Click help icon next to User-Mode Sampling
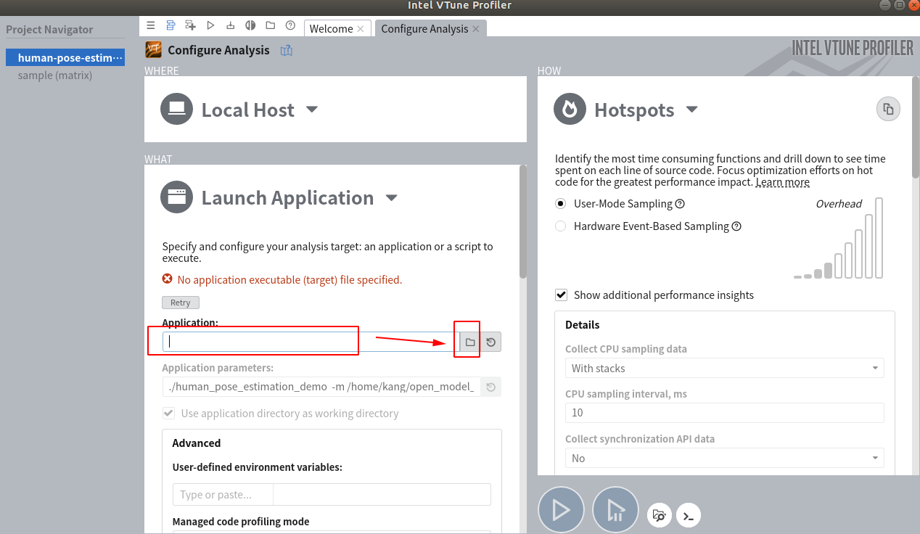Viewport: 920px width, 534px height. (680, 204)
